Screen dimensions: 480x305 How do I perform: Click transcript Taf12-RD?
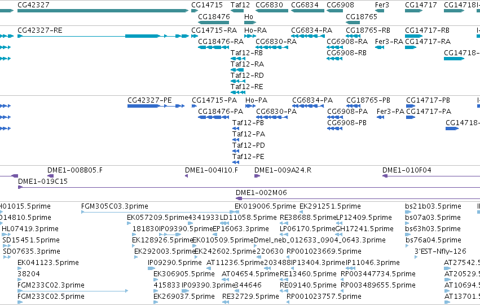tap(247, 76)
